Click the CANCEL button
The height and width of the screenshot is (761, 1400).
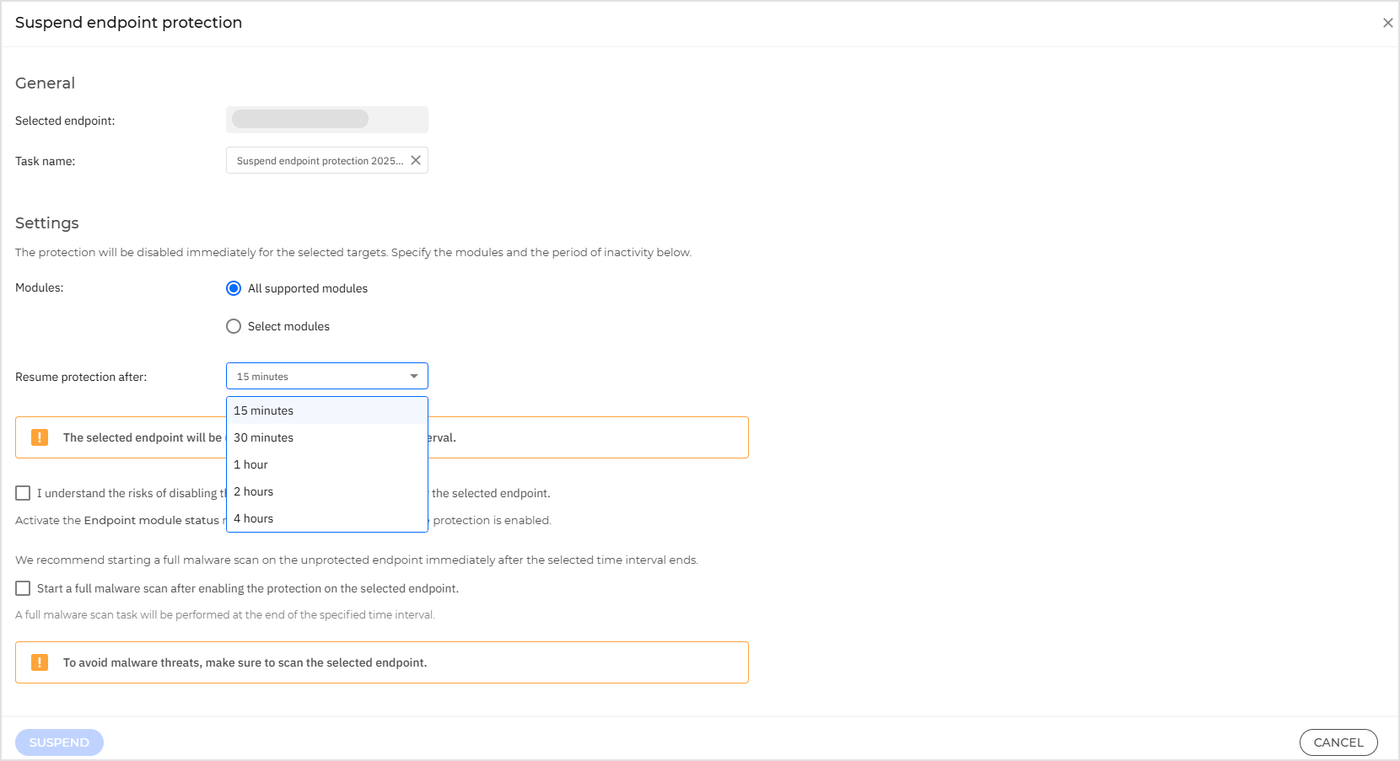[1338, 742]
